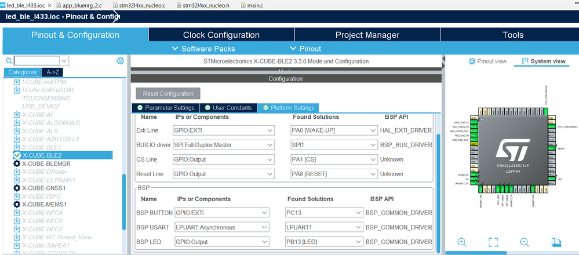The width and height of the screenshot is (579, 255).
Task: Click green check icon beside X-CUBE-BLE2
Action: click(x=17, y=155)
